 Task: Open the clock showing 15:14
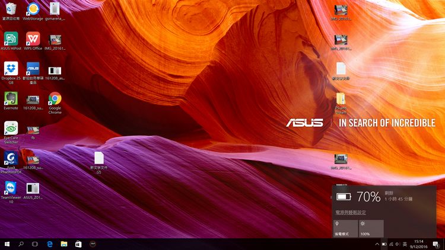click(x=419, y=244)
